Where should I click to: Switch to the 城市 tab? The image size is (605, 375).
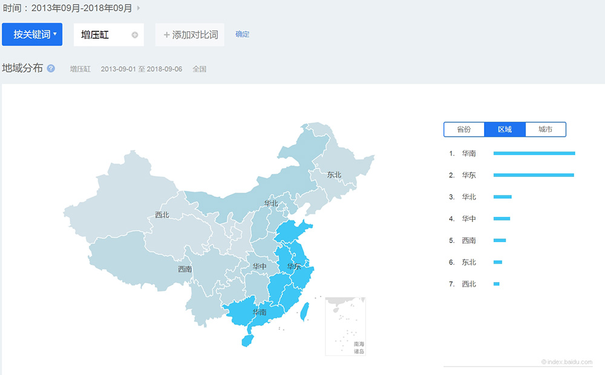[x=545, y=129]
